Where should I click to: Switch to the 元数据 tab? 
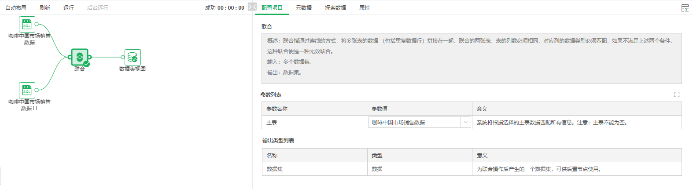point(303,8)
